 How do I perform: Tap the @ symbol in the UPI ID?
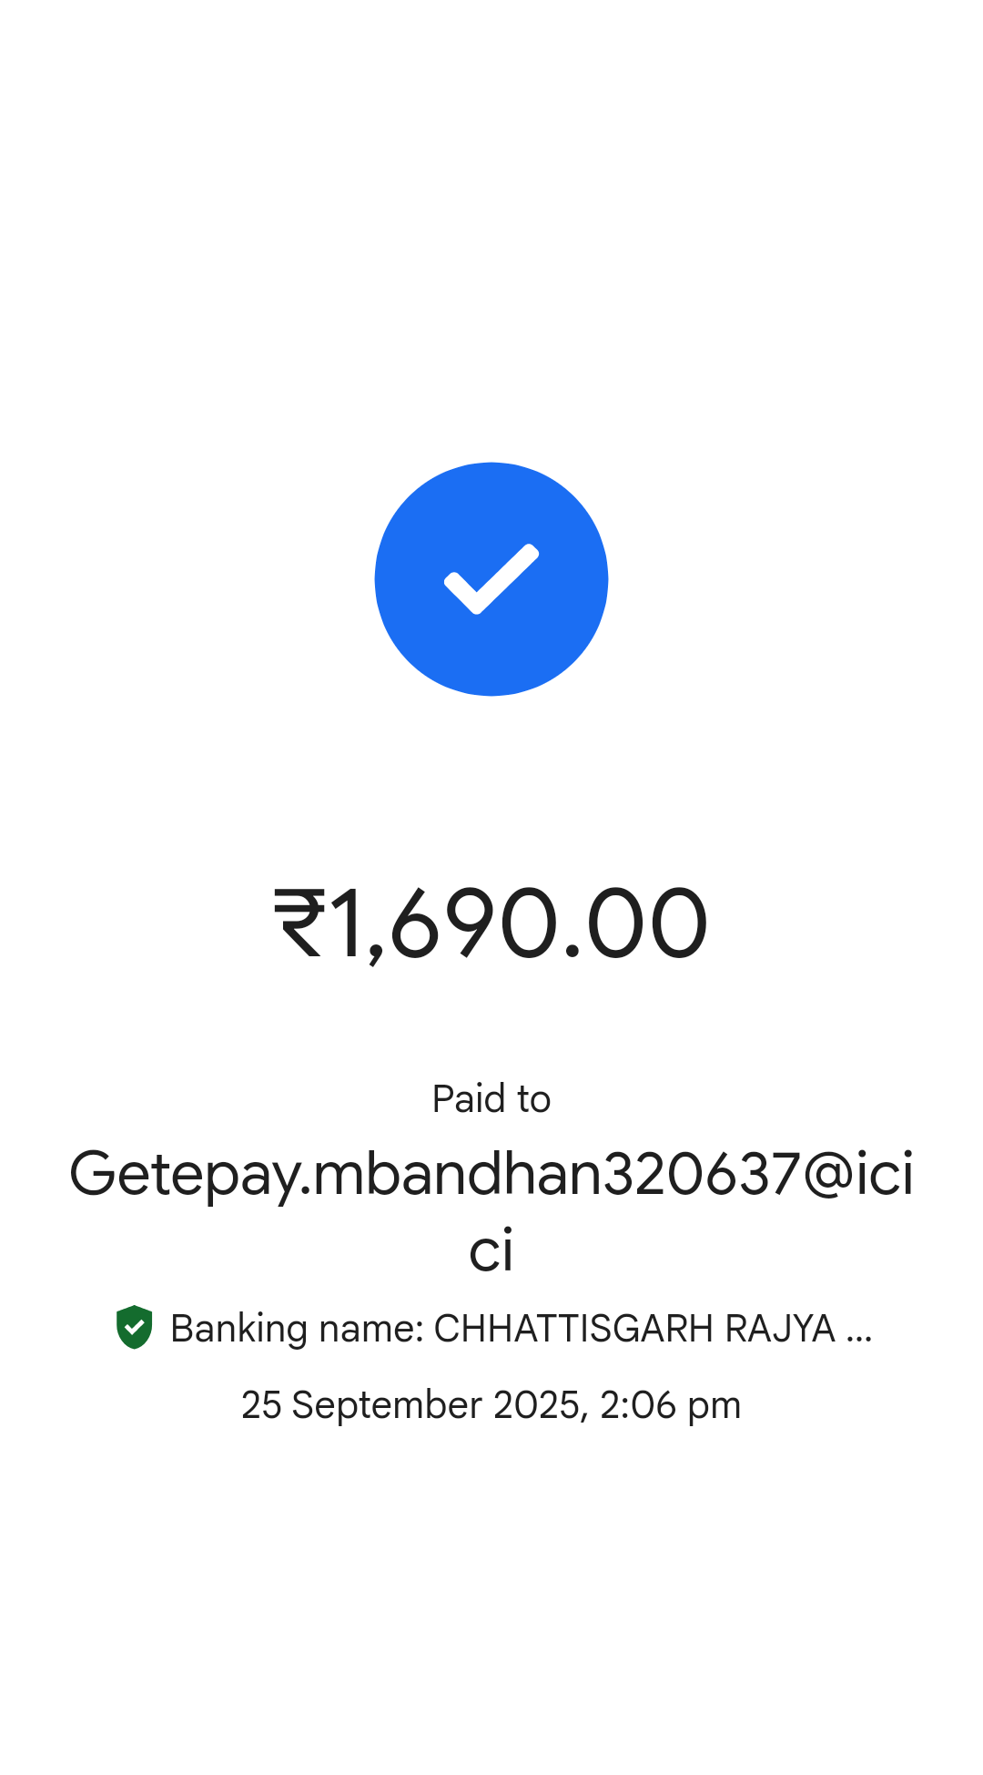[828, 1173]
